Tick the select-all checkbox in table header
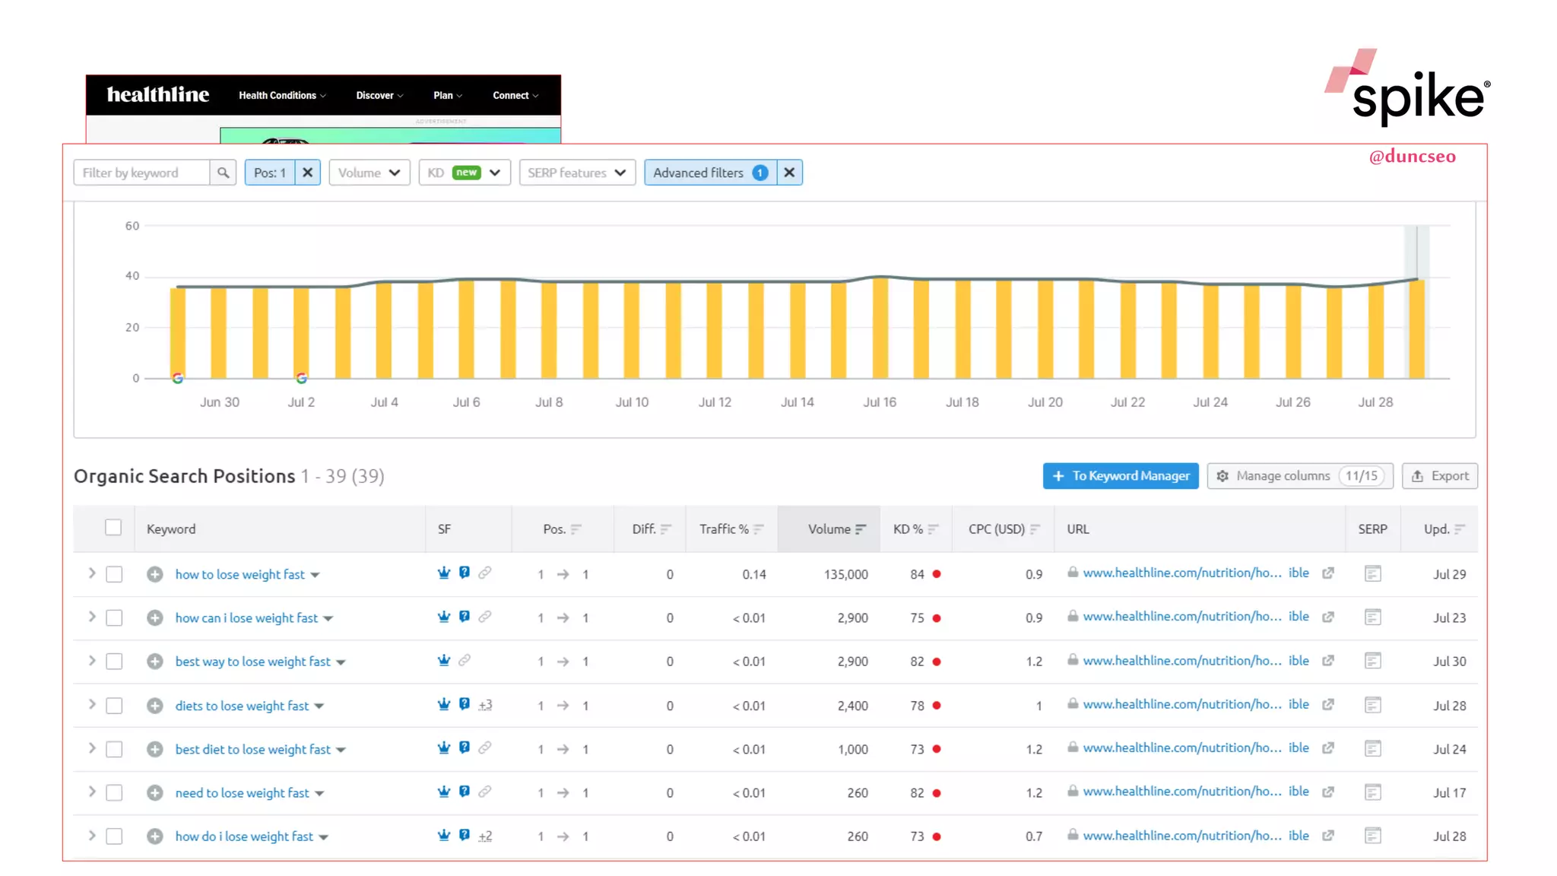 pos(113,528)
